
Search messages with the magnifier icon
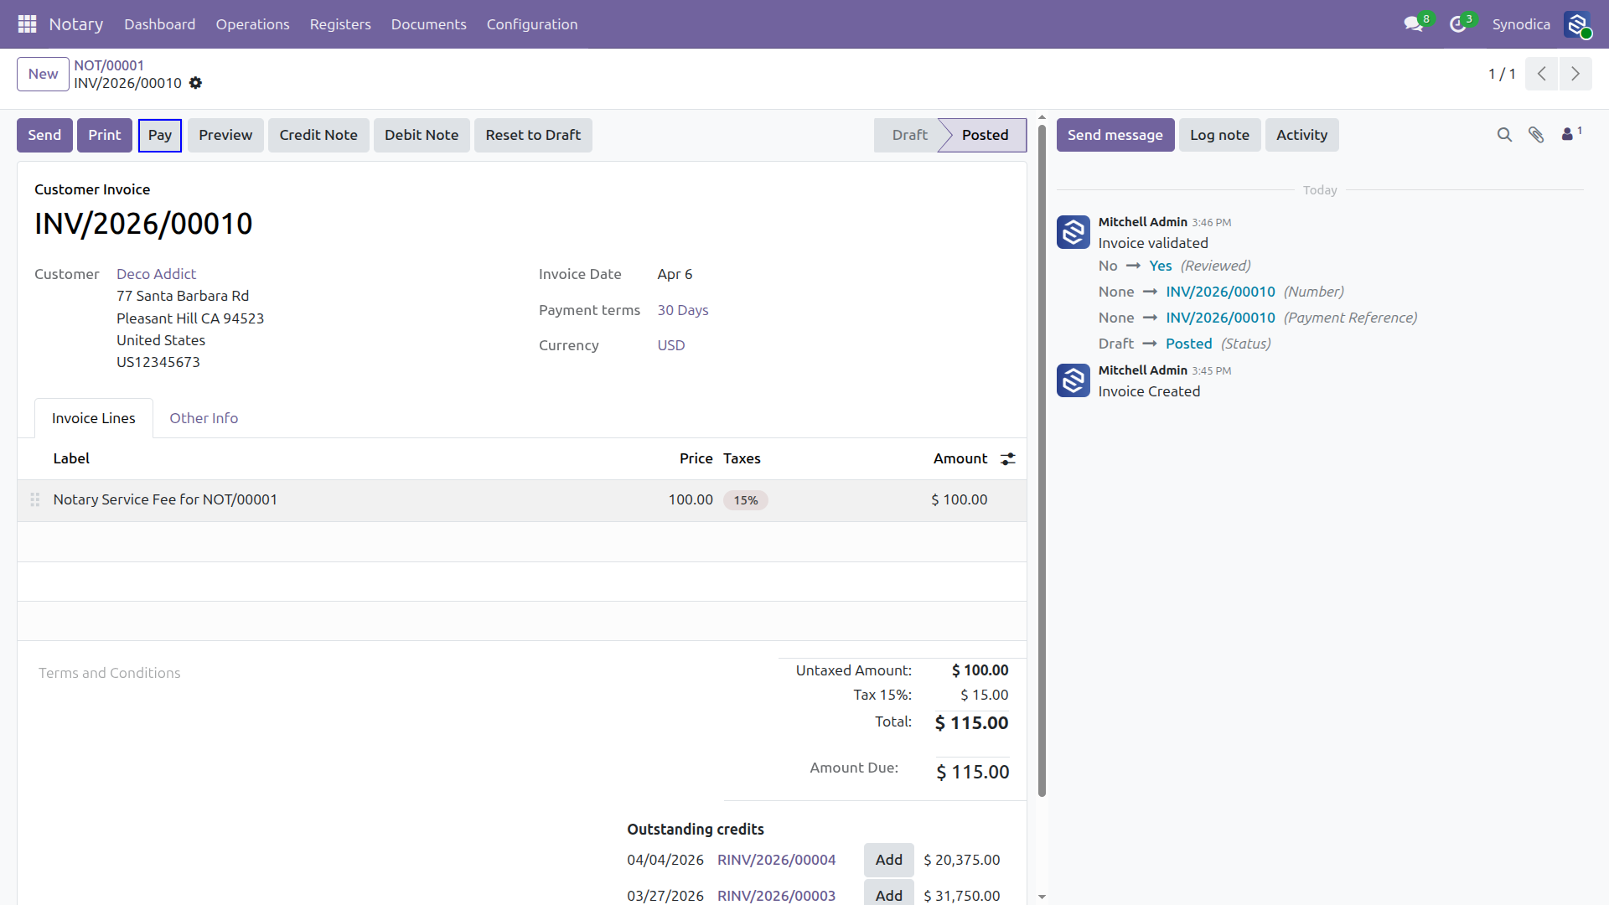[x=1504, y=135]
